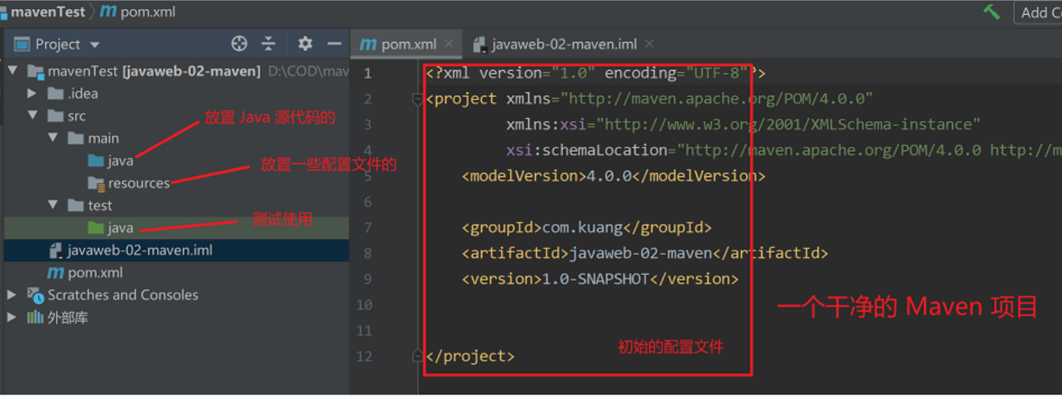Click line number 12 in the gutter
The width and height of the screenshot is (1062, 397).
point(364,356)
